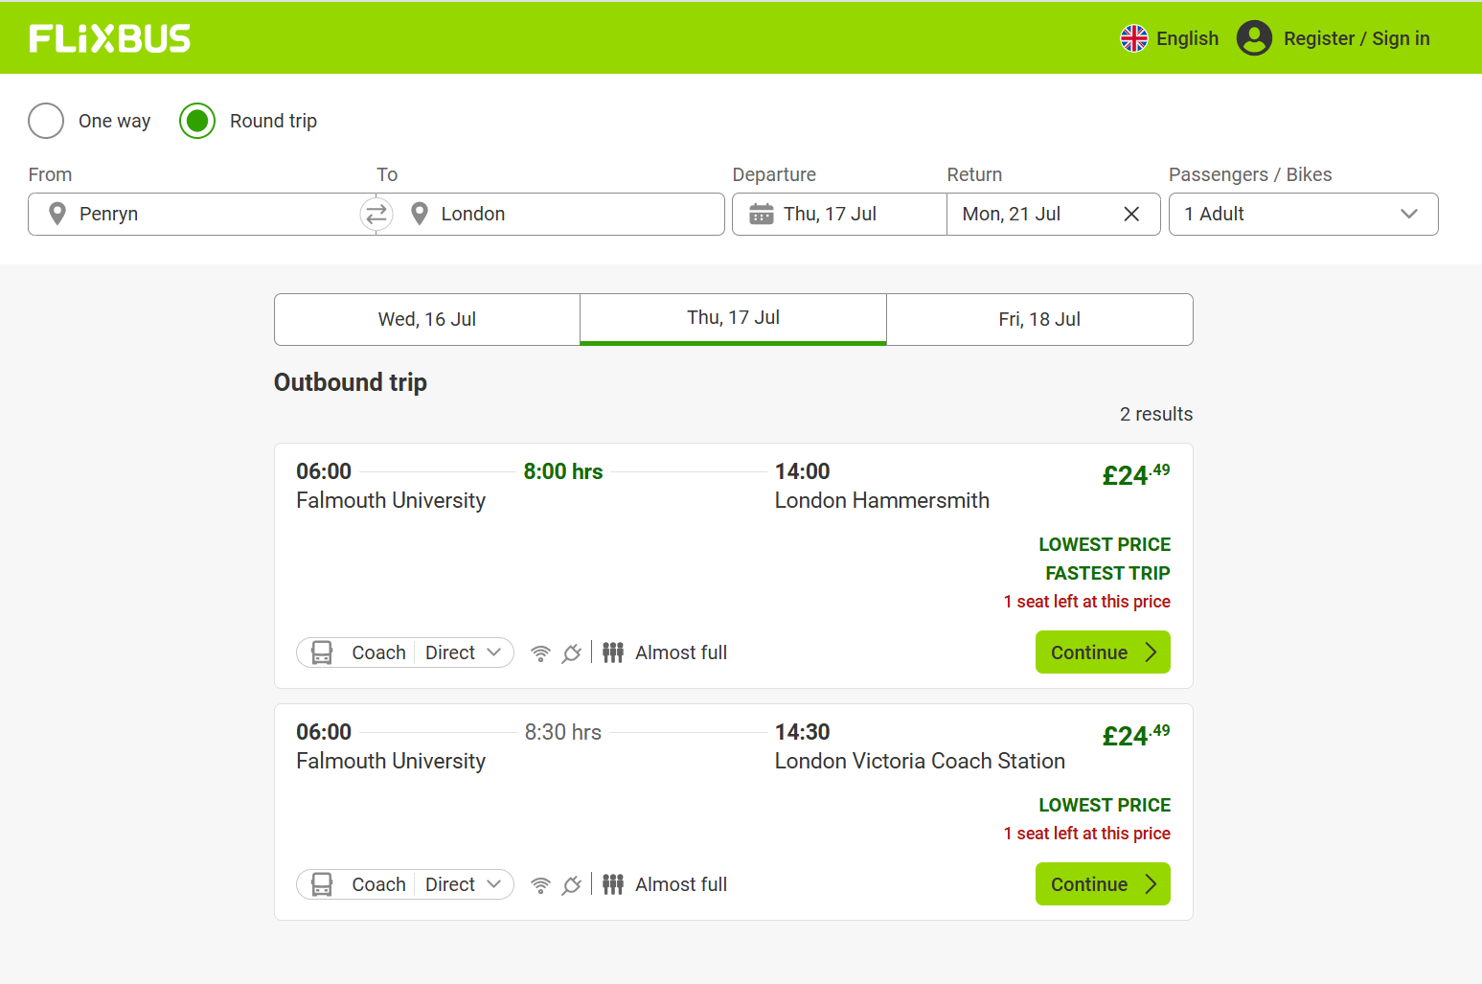Open the Passengers / Bikes dropdown

[1302, 214]
